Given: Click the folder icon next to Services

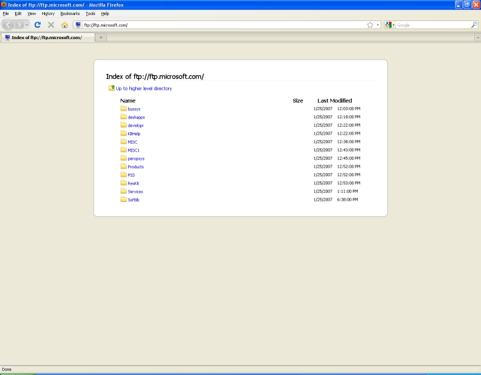Looking at the screenshot, I should click(x=123, y=191).
